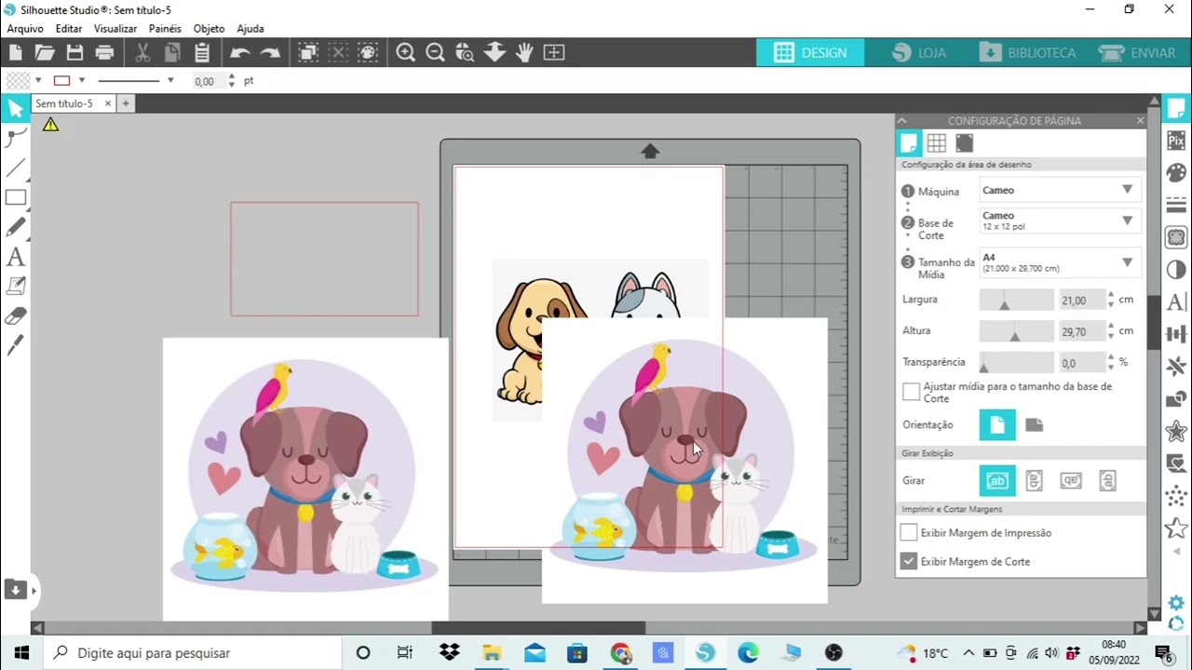Go to the LOJA tab

[919, 53]
